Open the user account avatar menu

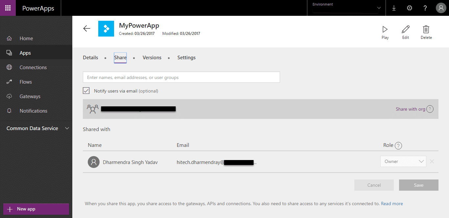point(441,8)
